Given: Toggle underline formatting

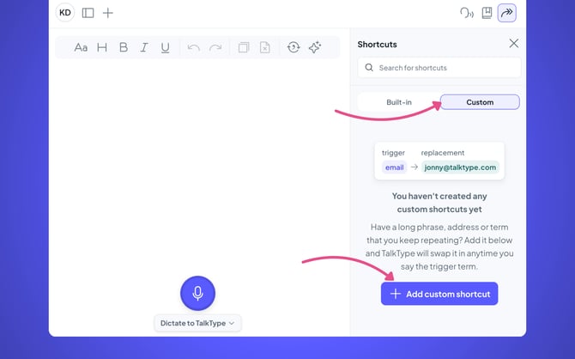Looking at the screenshot, I should [165, 48].
